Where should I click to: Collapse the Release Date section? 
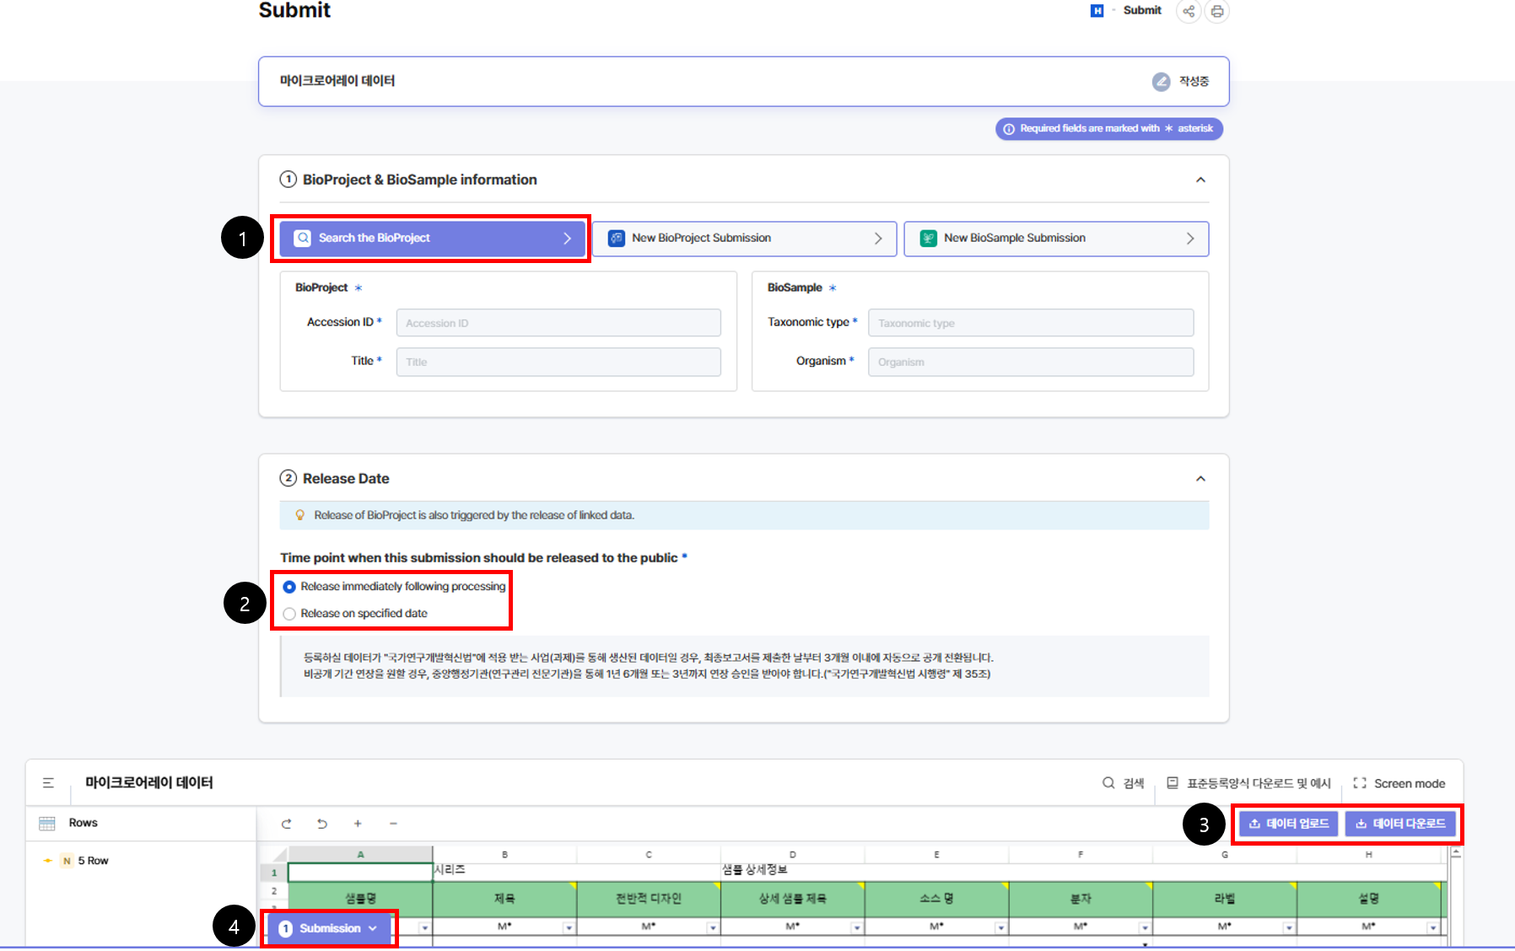[x=1200, y=479]
